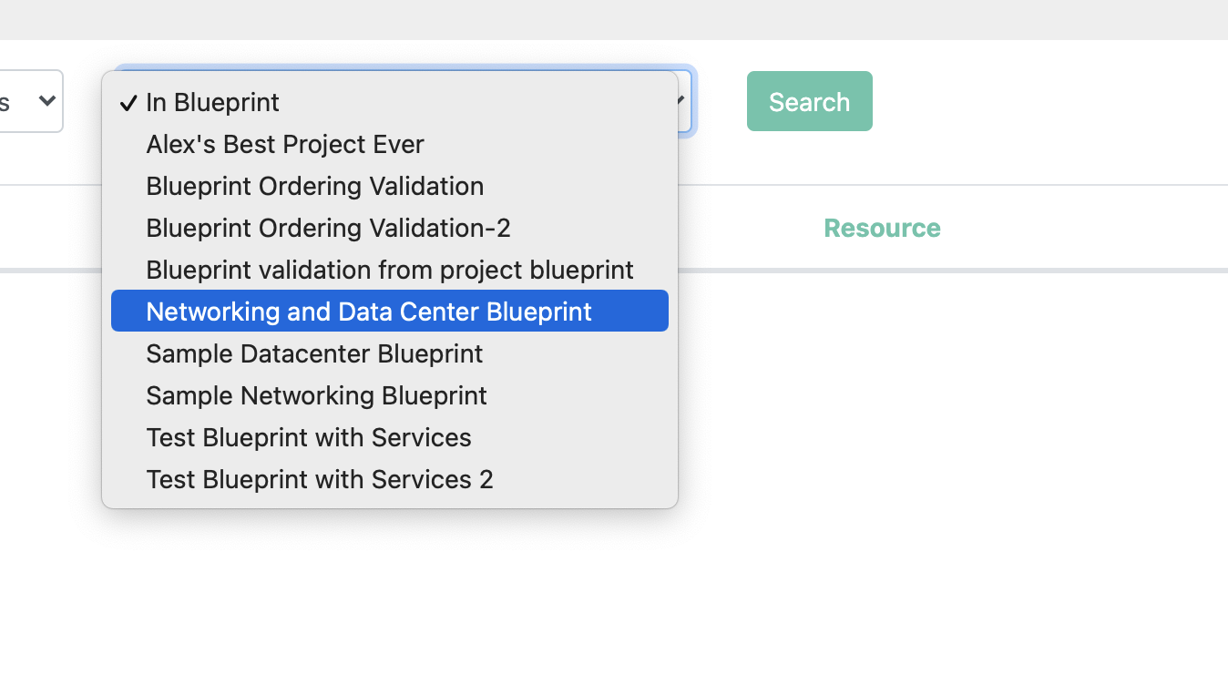Choose "Alex's Best Project Ever" from the list
This screenshot has width=1228, height=685.
tap(285, 144)
